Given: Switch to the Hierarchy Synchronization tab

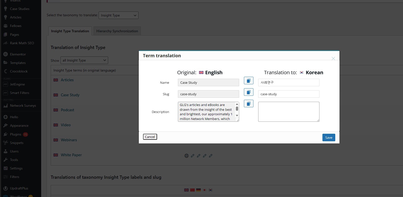Looking at the screenshot, I should (117, 31).
